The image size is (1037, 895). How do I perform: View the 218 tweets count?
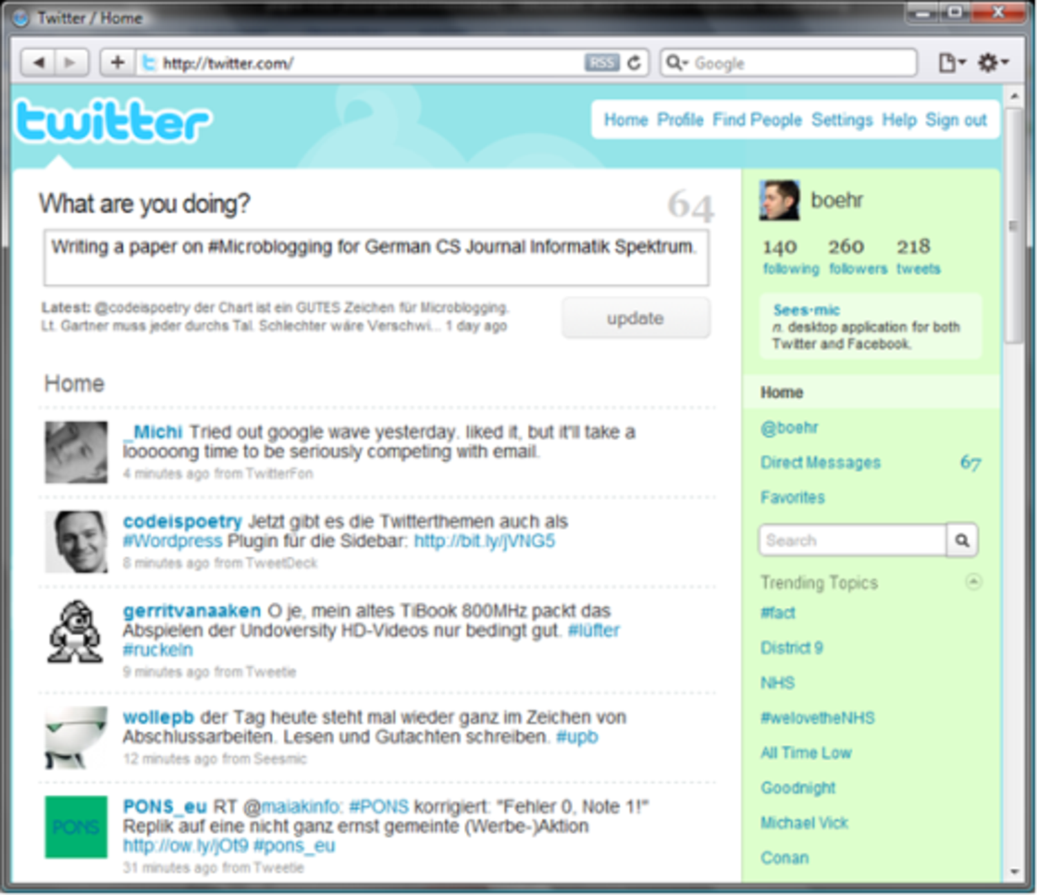pyautogui.click(x=918, y=257)
